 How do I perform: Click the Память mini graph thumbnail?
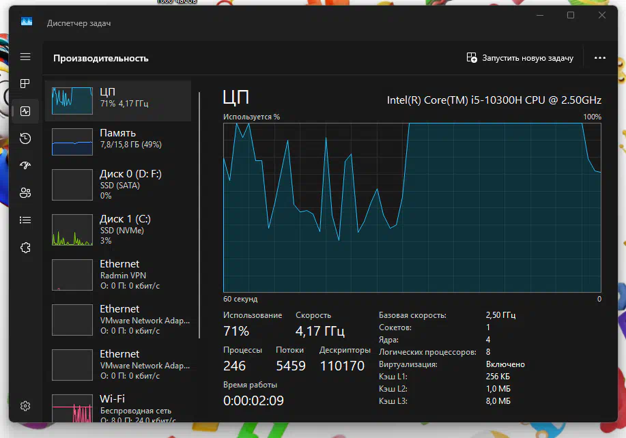coord(72,142)
